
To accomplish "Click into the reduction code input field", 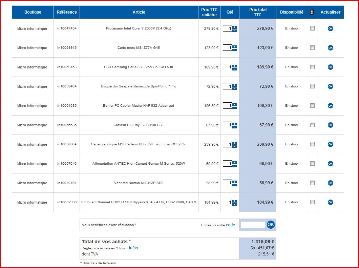I will pos(253,225).
